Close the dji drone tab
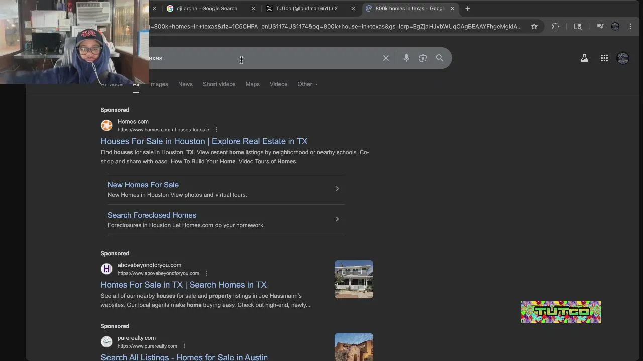 click(x=253, y=8)
